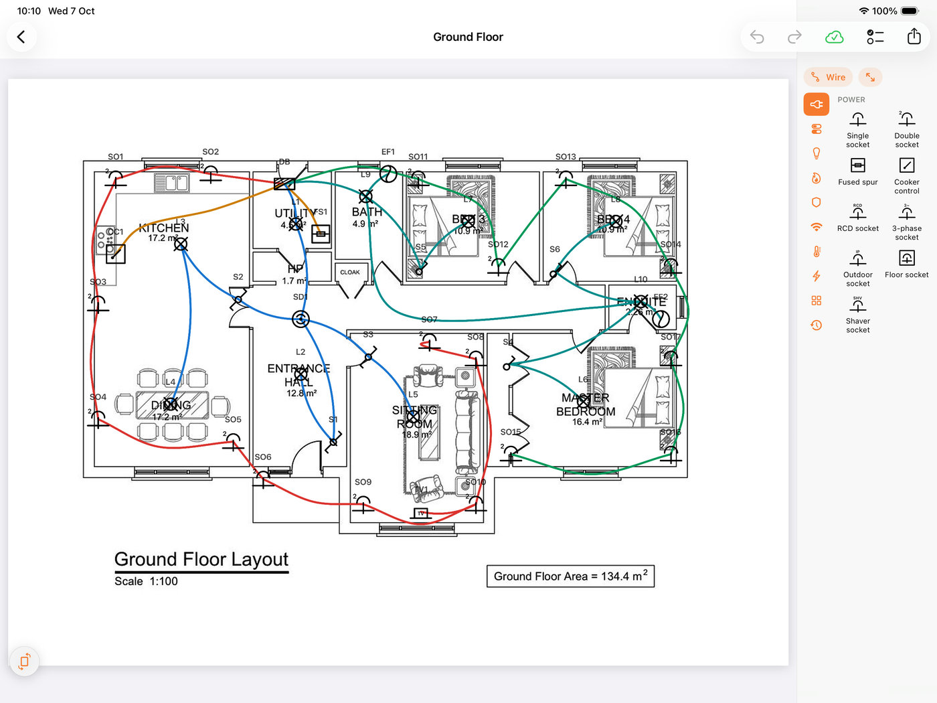Select the 3-phase socket symbol
The image size is (937, 703).
tap(907, 222)
